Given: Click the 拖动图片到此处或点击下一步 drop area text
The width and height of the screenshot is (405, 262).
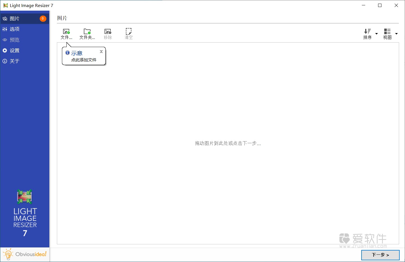Looking at the screenshot, I should [228, 143].
